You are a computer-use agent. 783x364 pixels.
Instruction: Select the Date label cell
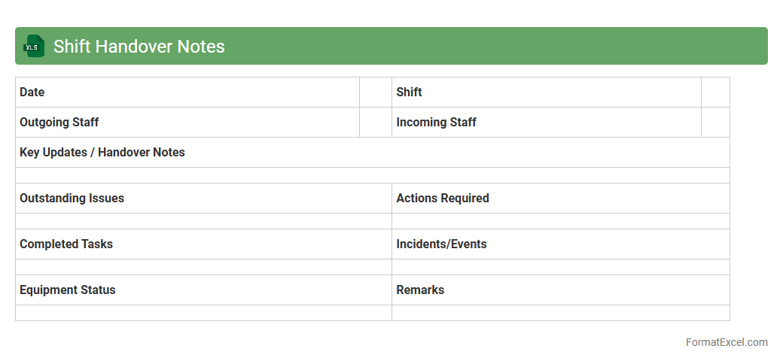point(187,93)
